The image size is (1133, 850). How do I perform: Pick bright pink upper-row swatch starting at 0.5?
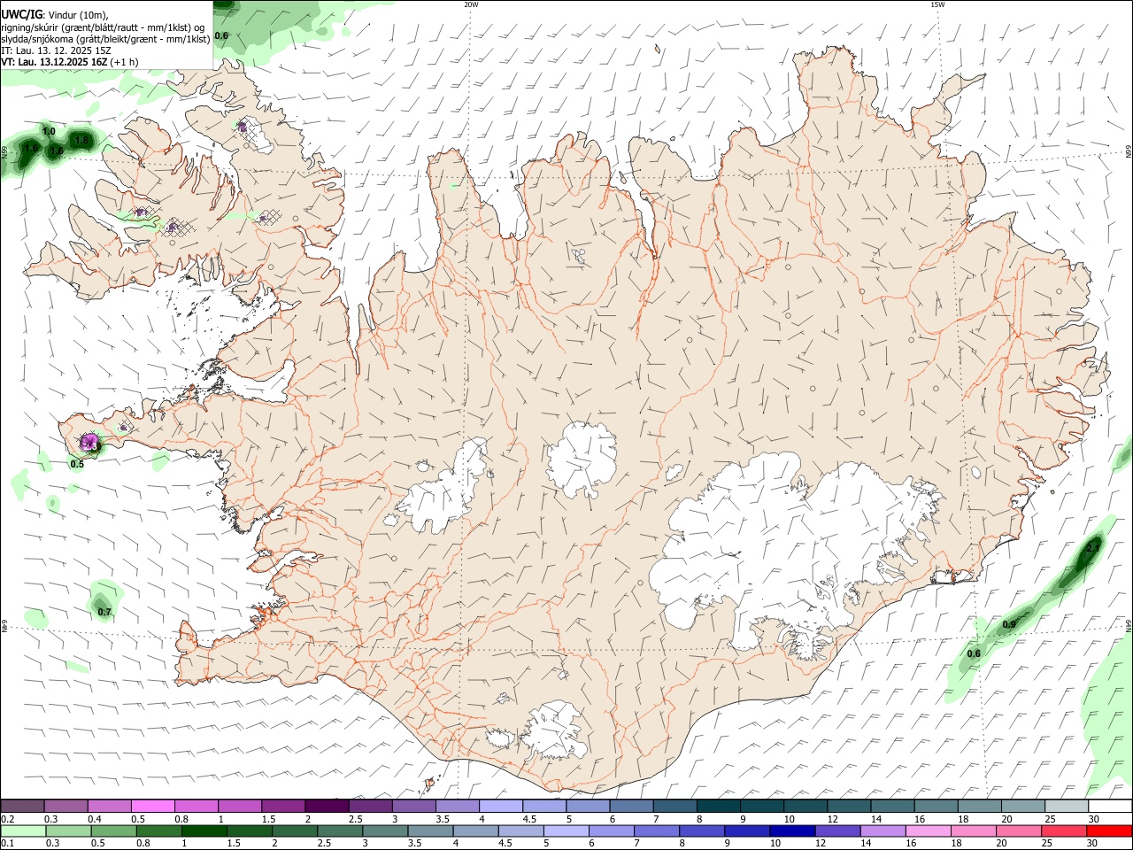click(x=153, y=806)
